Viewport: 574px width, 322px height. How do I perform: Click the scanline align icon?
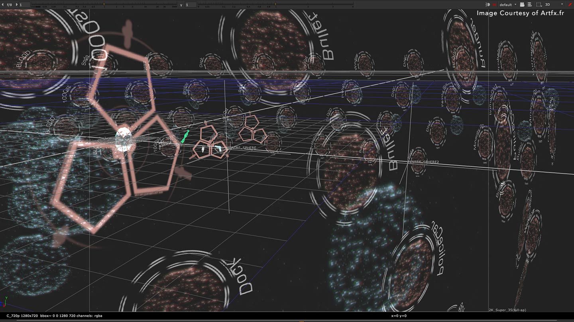[530, 4]
